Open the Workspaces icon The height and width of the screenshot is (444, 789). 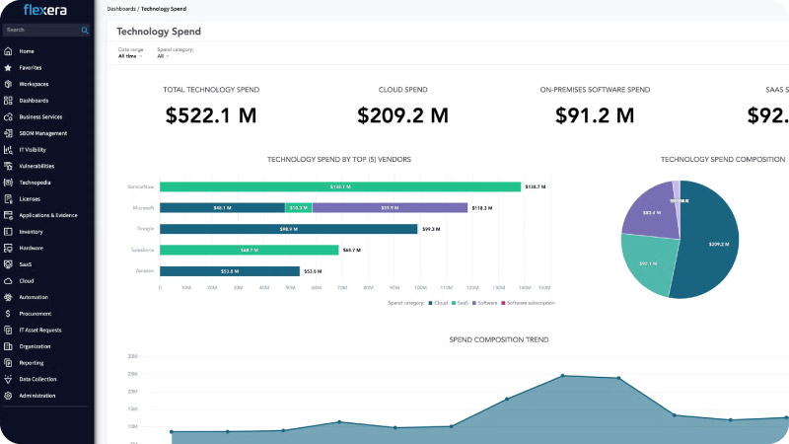click(x=8, y=84)
